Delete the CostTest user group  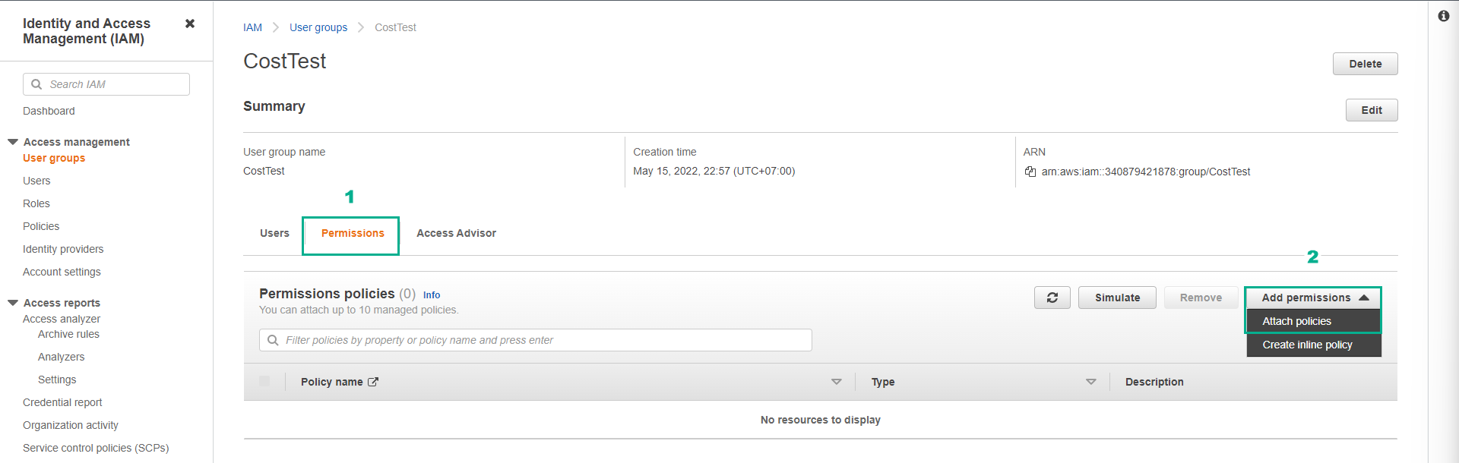point(1365,64)
